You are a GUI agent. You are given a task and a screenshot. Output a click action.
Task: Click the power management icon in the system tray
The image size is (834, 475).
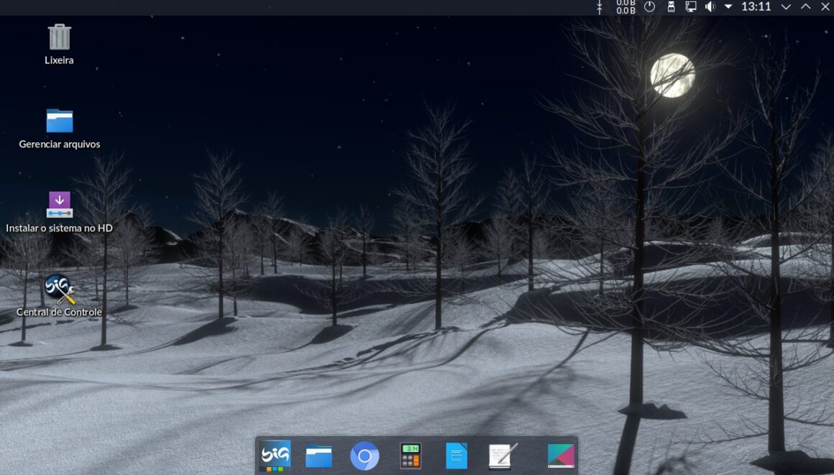(649, 7)
